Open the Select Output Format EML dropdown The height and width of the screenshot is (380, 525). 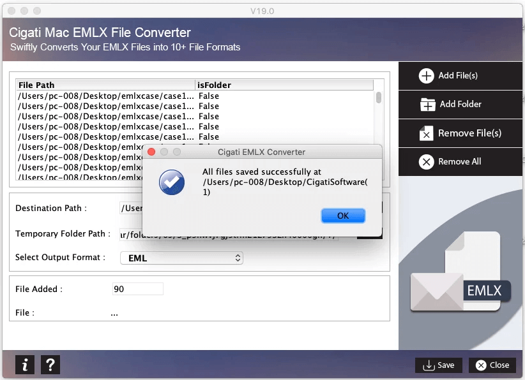181,258
